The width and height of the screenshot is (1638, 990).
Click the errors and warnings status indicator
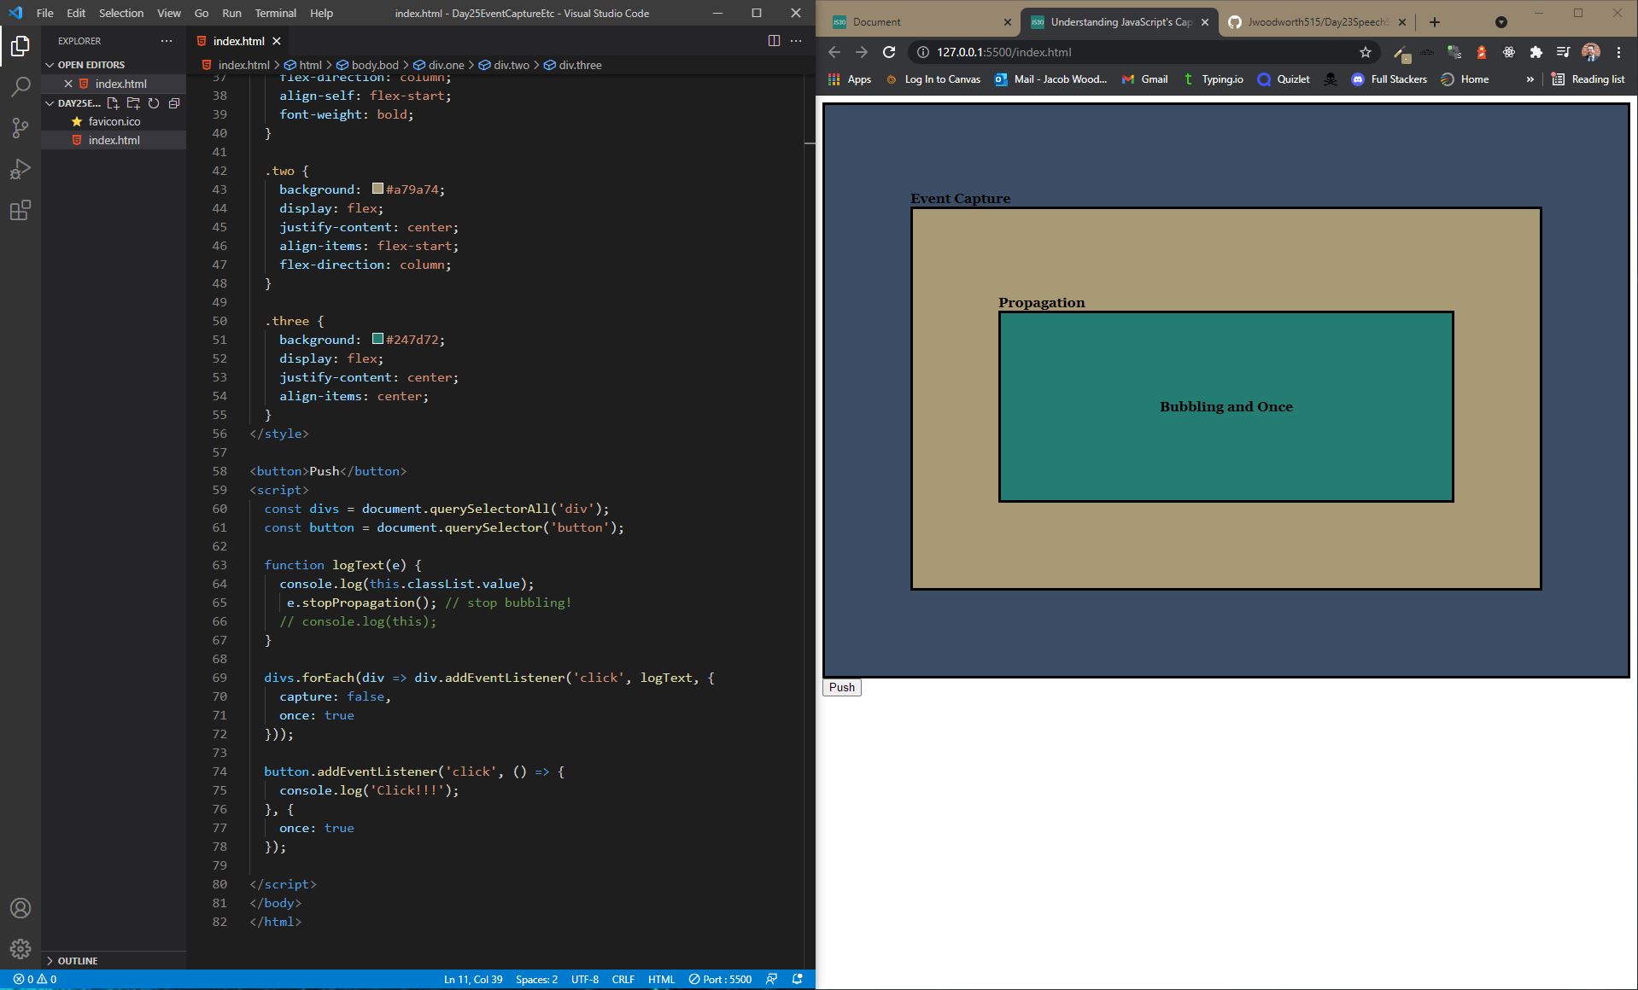coord(35,979)
